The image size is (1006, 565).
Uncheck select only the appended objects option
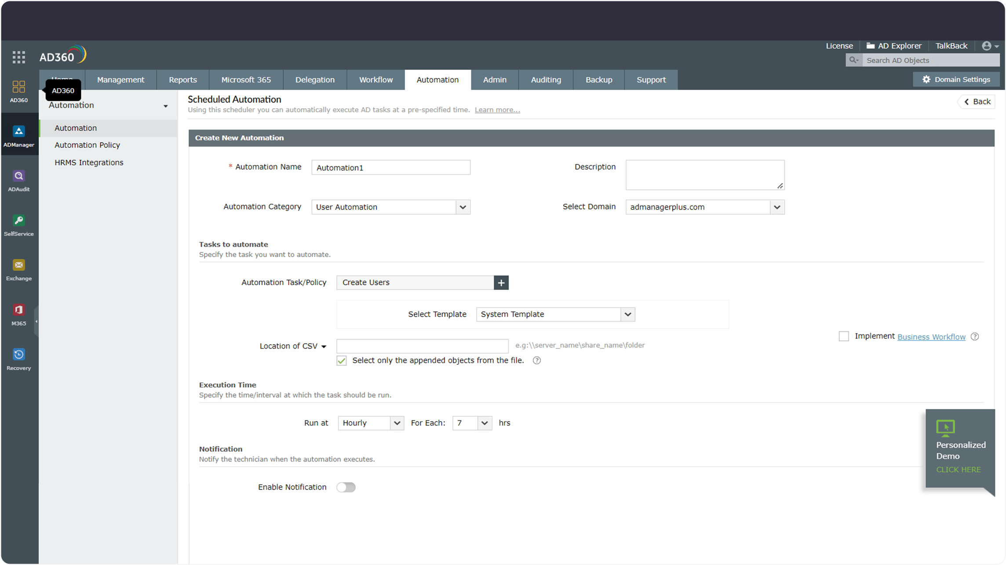pyautogui.click(x=341, y=360)
